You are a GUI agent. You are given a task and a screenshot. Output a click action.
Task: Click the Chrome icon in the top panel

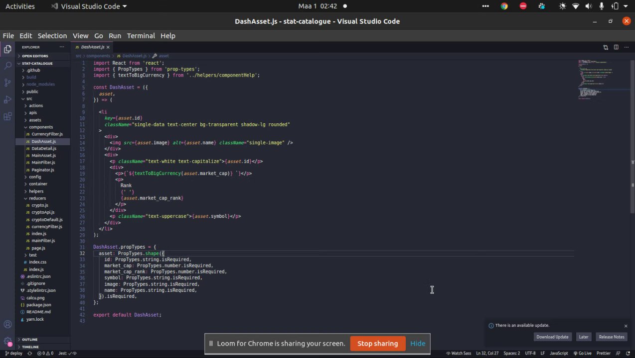(504, 6)
